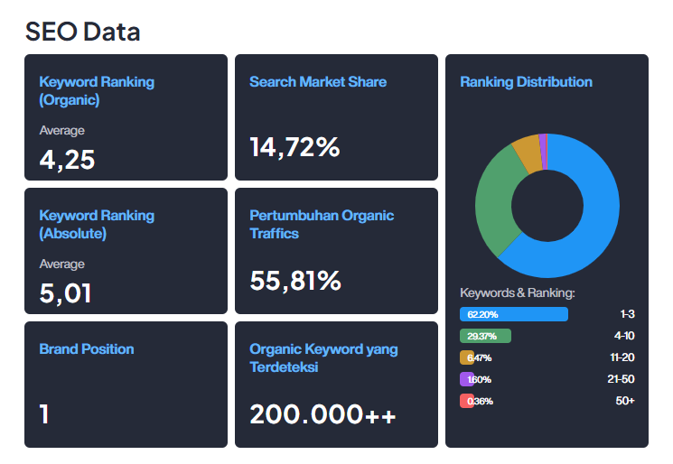Click the orange donut chart segment
The image size is (673, 464).
pyautogui.click(x=528, y=153)
